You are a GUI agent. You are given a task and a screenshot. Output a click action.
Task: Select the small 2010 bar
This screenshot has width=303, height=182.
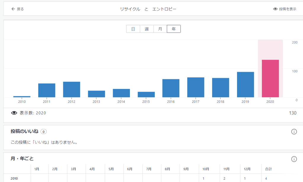pyautogui.click(x=22, y=96)
